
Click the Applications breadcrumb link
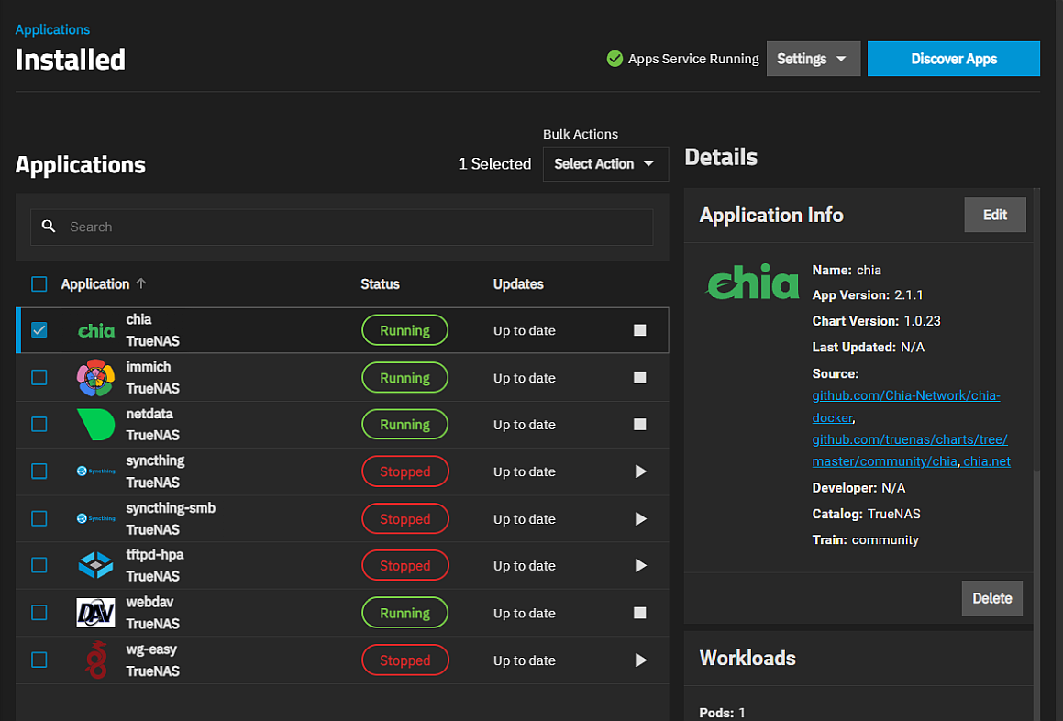click(x=52, y=30)
